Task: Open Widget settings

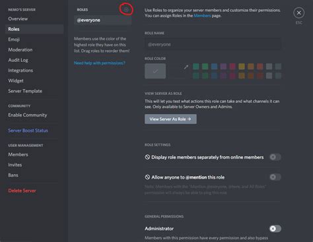Action: coord(16,80)
